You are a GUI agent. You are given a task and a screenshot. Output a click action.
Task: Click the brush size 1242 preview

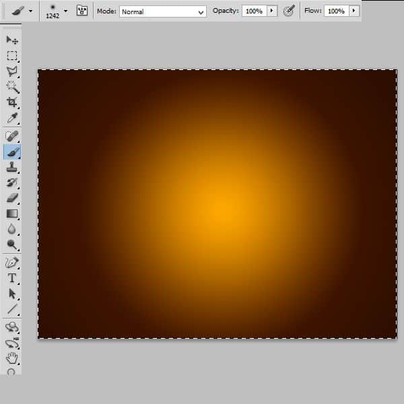53,11
